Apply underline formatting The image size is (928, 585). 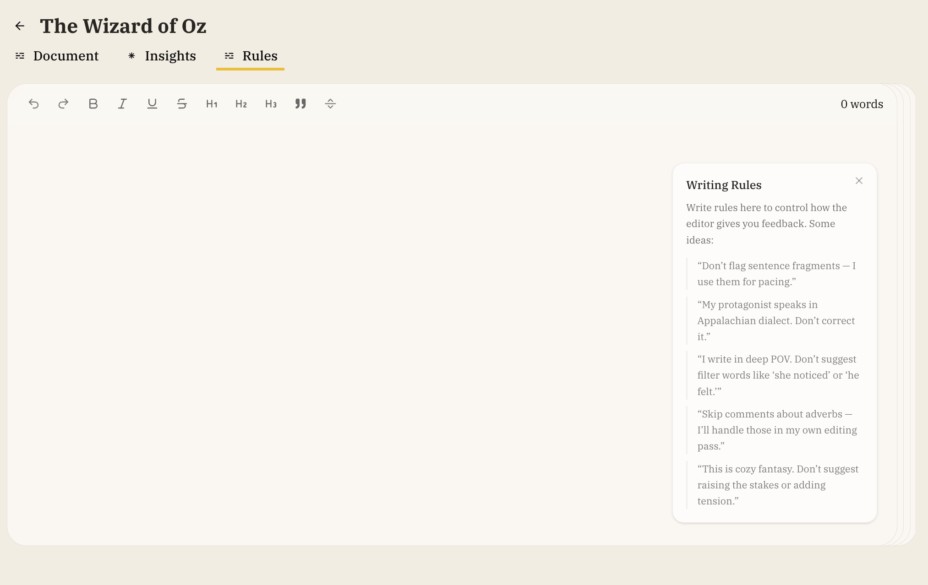click(152, 104)
